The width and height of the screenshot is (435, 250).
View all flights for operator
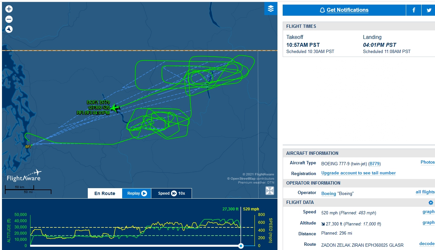pyautogui.click(x=425, y=192)
